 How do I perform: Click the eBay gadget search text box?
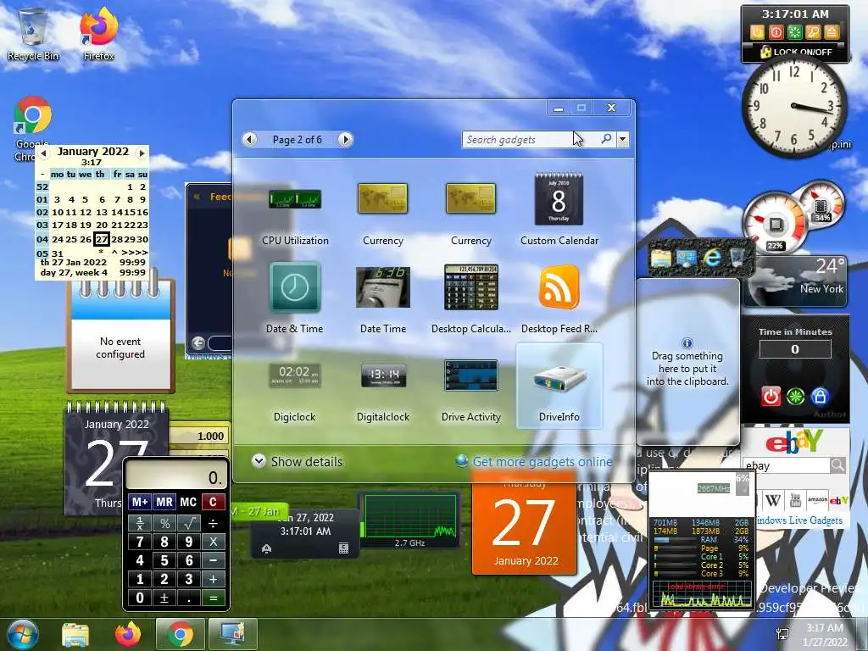(x=786, y=465)
